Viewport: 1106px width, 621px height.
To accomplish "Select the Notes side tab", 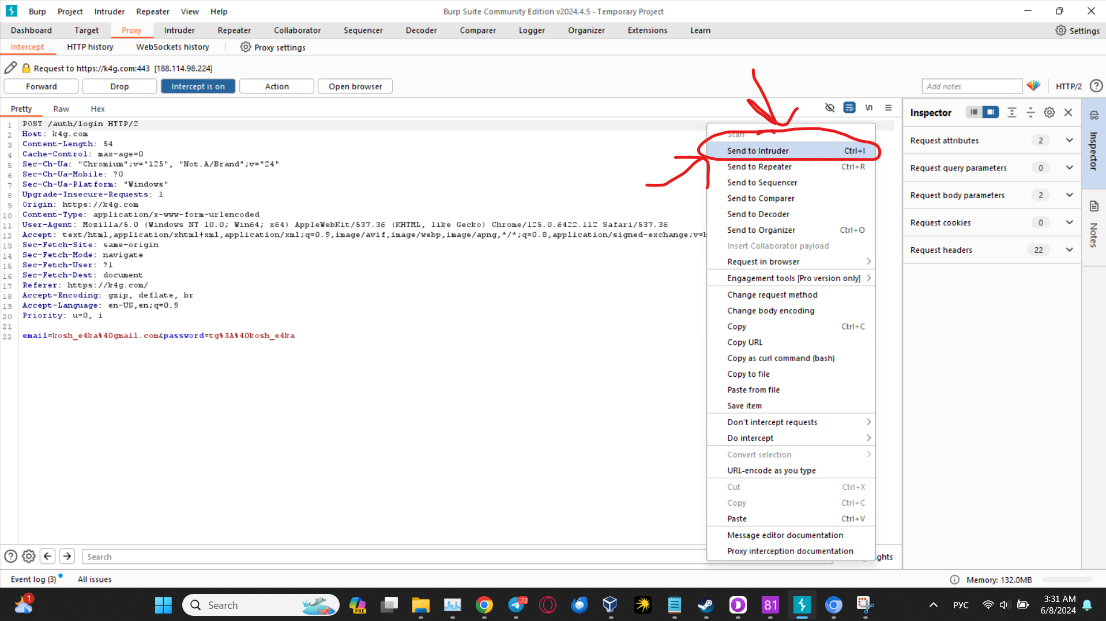I will pos(1094,226).
